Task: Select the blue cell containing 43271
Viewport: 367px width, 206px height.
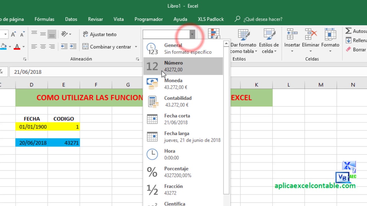Action: pyautogui.click(x=64, y=143)
